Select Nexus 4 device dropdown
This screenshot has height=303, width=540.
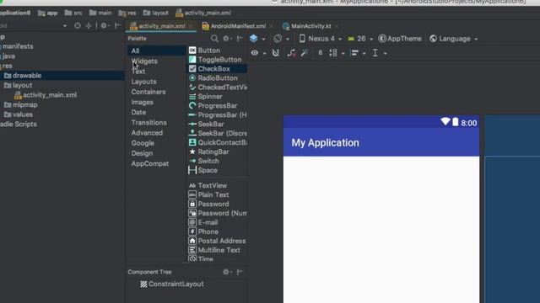[320, 39]
